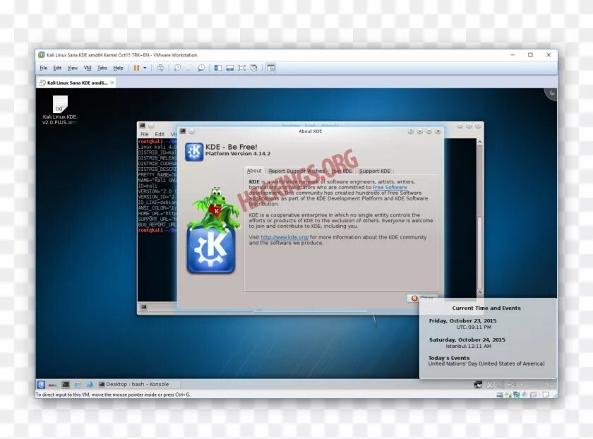Click 'Platform Version 4.14.2' text
593x439 pixels.
237,154
